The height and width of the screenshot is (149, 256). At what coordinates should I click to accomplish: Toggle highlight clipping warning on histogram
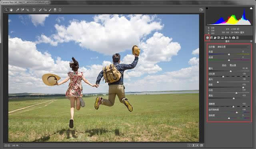click(251, 8)
